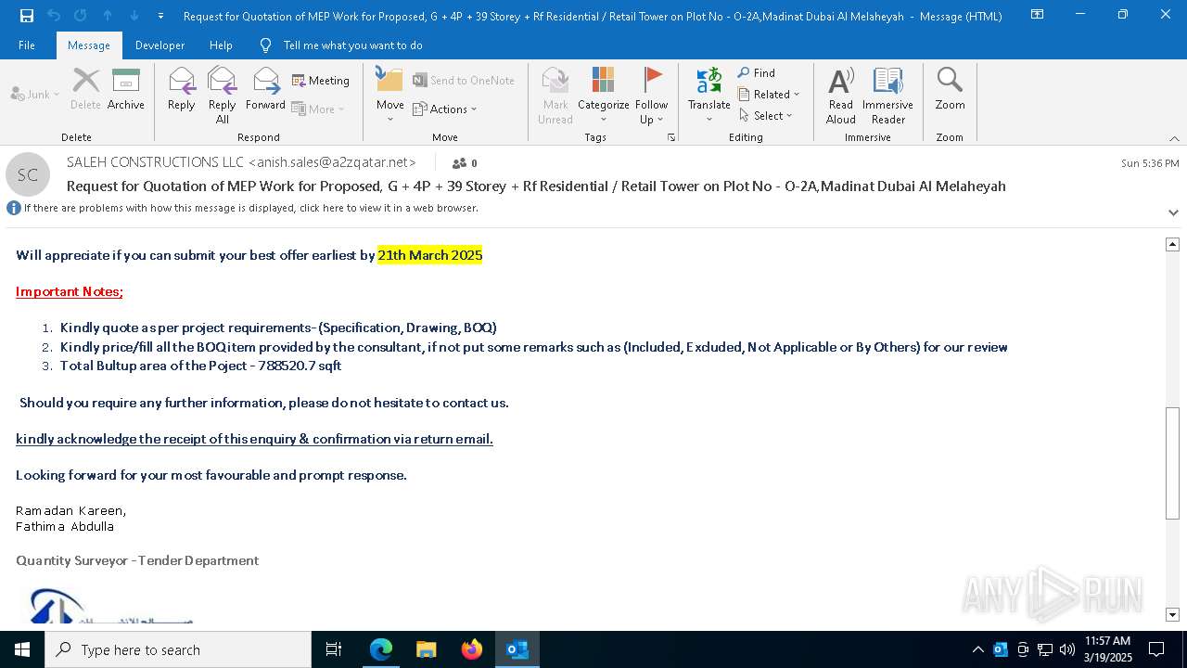Open the File tab
The width and height of the screenshot is (1187, 668).
(x=27, y=45)
